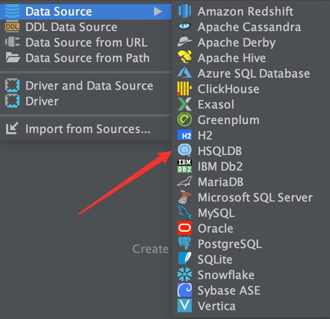Click the Apache Derby hat icon
This screenshot has height=319, width=330.
[184, 42]
